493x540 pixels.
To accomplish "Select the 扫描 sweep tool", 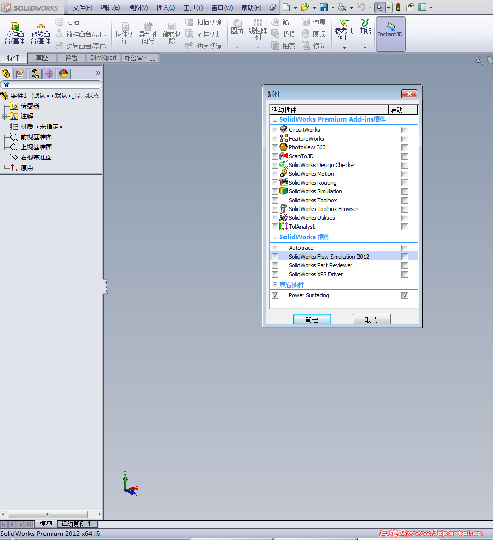I will point(68,22).
